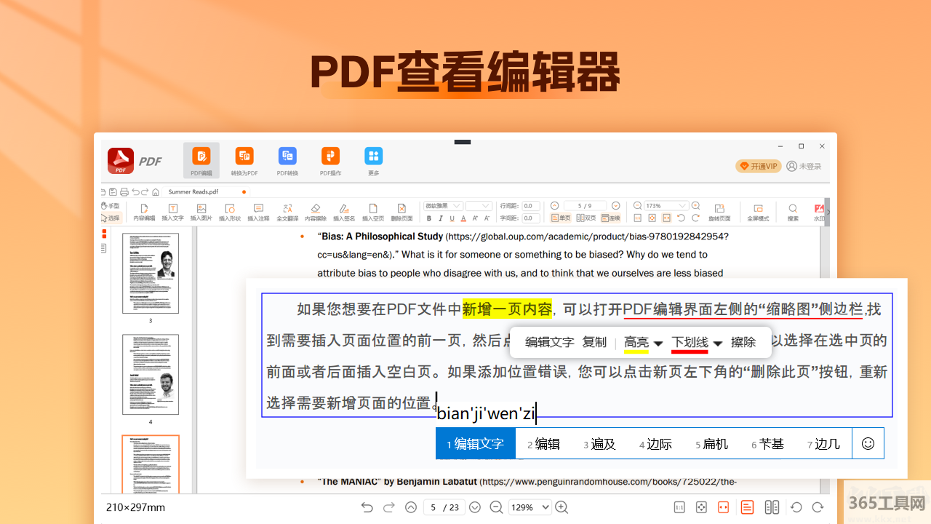Expand the 高亮 highlight color dropdown arrow
Image resolution: width=931 pixels, height=524 pixels.
point(658,344)
